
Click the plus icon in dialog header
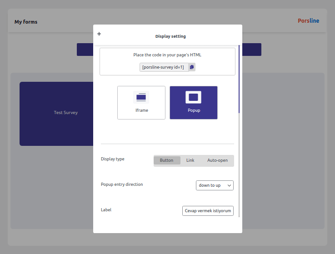pos(99,34)
